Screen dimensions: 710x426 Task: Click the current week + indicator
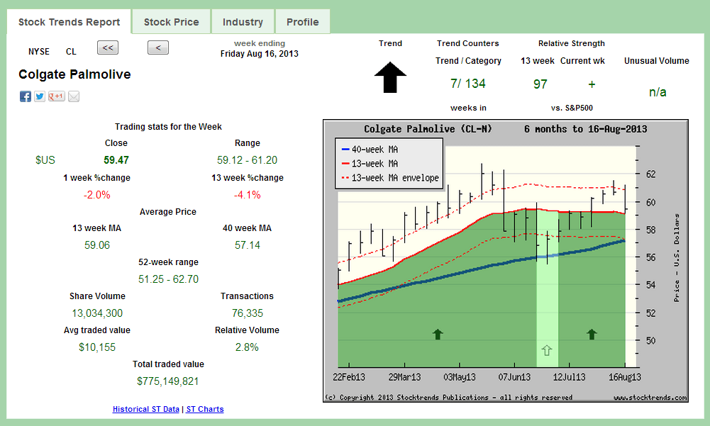[x=592, y=84]
